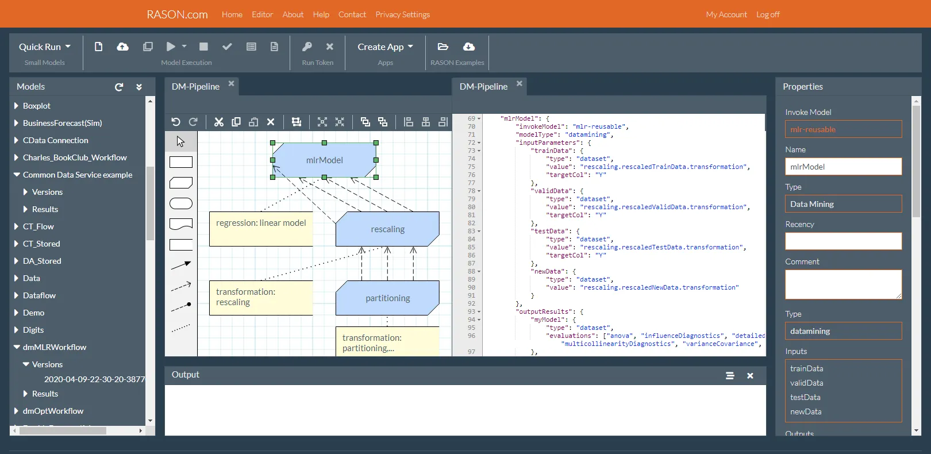Click the align right icon
This screenshot has width=931, height=454.
pyautogui.click(x=443, y=122)
